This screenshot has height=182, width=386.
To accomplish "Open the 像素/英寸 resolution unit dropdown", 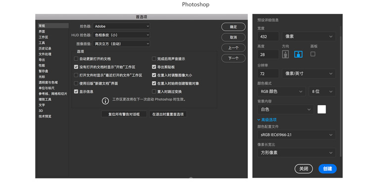I will click(309, 74).
